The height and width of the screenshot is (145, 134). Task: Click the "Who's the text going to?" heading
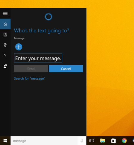click(x=42, y=31)
